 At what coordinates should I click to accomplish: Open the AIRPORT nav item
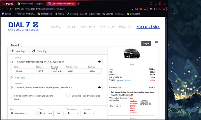(x=88, y=27)
